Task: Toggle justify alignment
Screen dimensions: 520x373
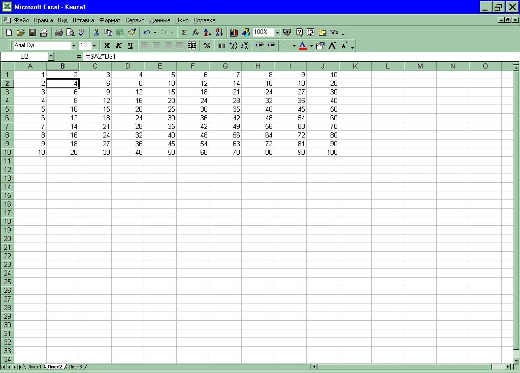Action: (x=180, y=46)
